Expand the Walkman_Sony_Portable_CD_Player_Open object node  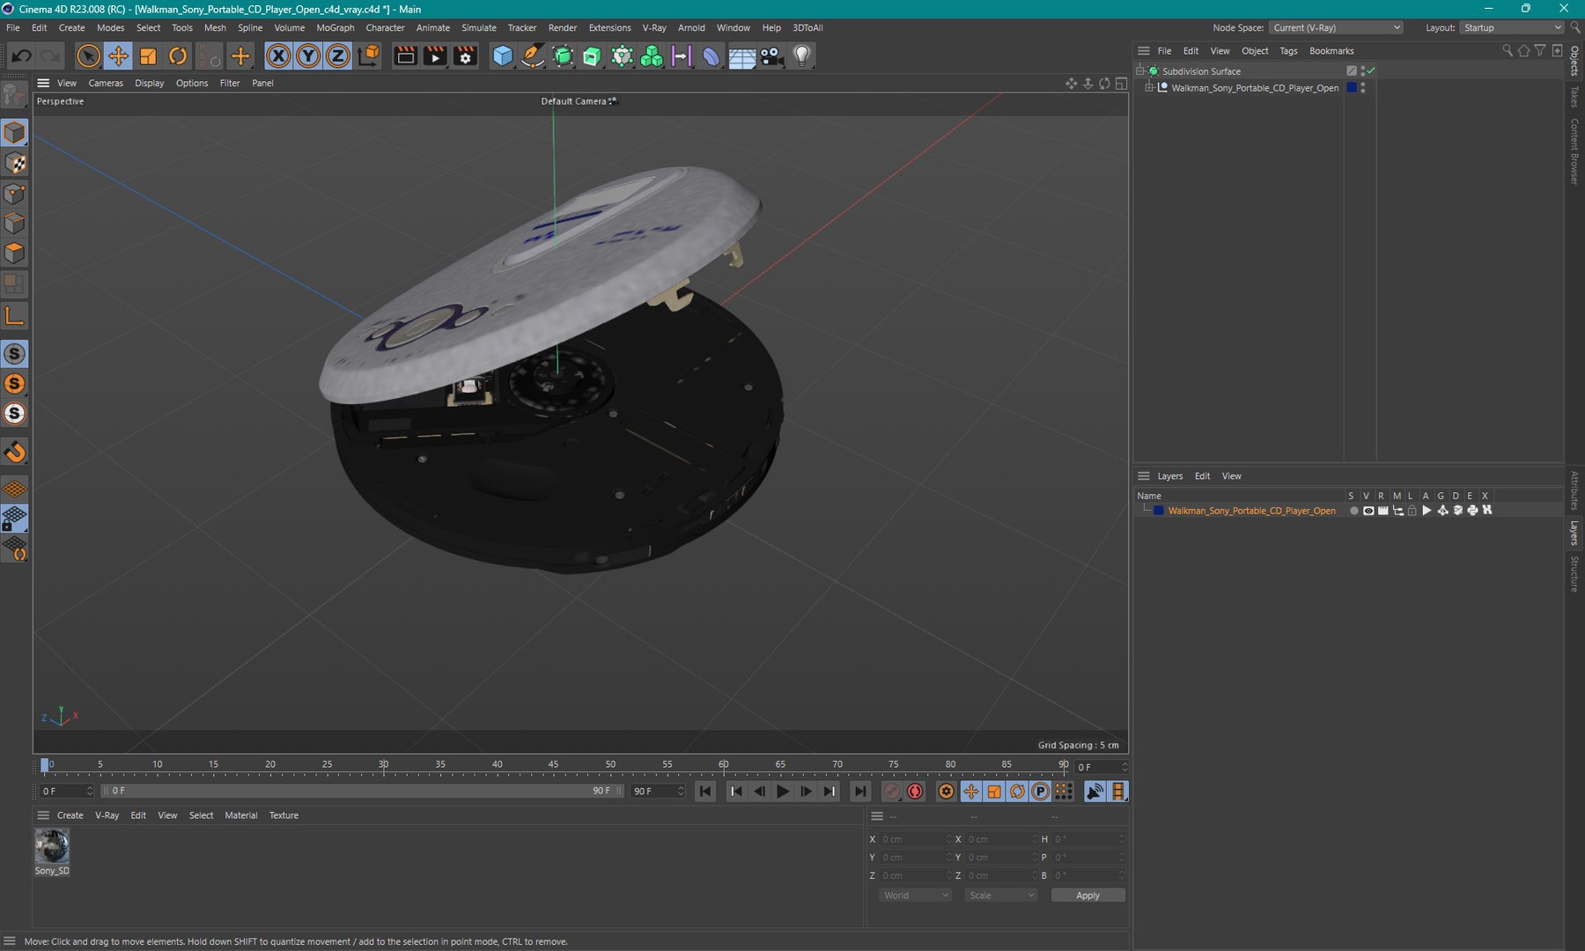click(1149, 88)
